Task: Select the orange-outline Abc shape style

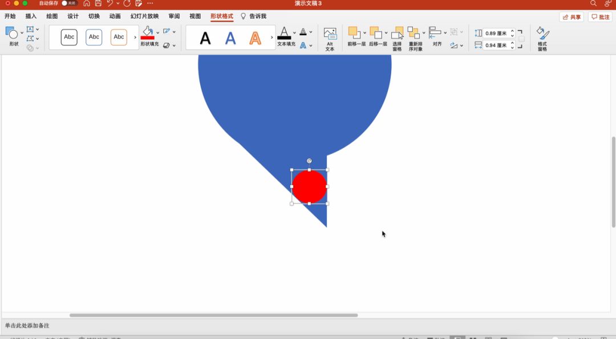Action: click(x=119, y=37)
